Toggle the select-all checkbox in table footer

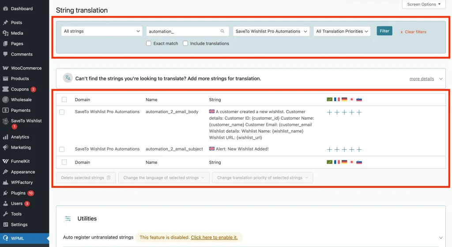[x=64, y=162]
